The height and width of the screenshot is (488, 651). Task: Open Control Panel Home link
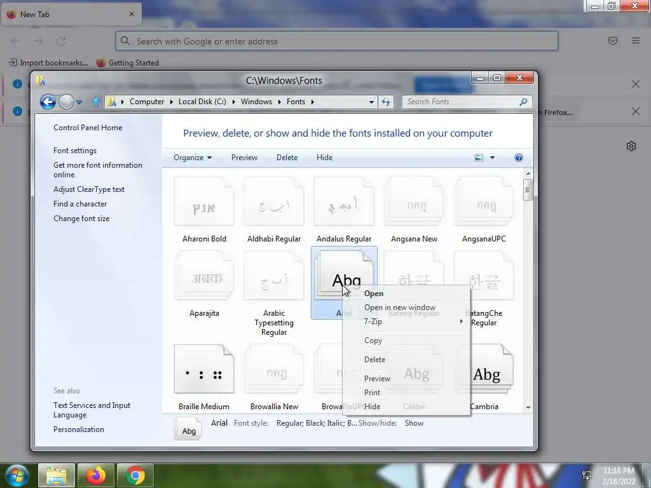[88, 128]
